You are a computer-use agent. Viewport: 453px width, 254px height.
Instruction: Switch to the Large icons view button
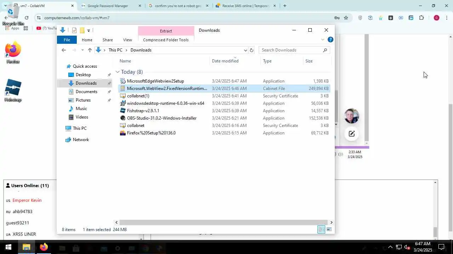(x=329, y=230)
